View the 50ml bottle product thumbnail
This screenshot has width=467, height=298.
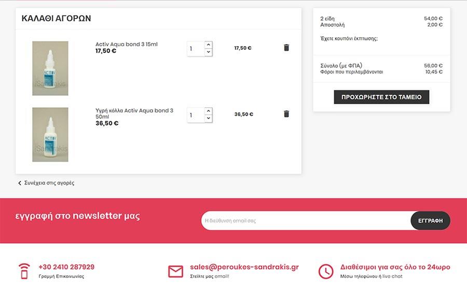tap(50, 135)
